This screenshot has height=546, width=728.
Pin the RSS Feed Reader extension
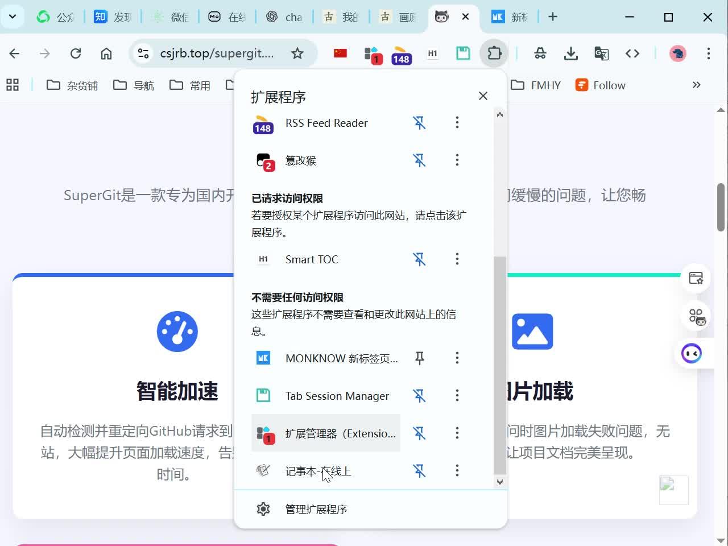point(420,123)
